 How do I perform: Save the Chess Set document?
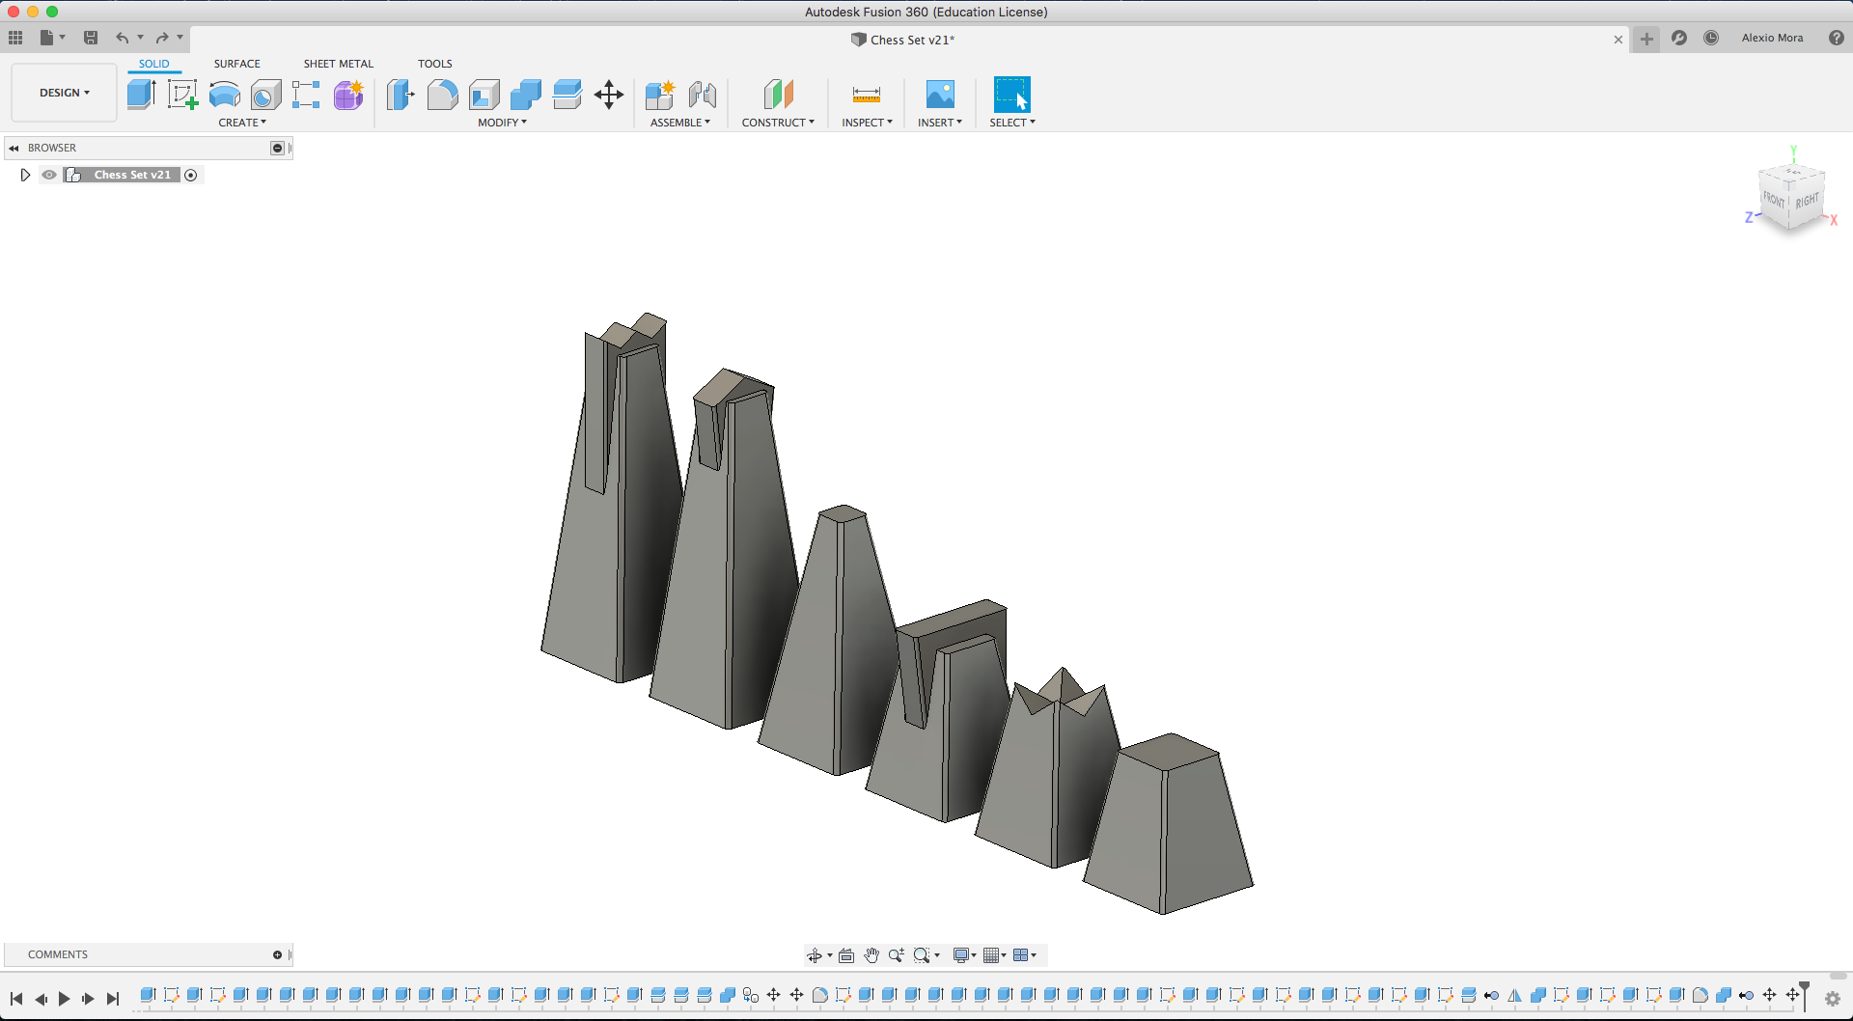tap(91, 38)
